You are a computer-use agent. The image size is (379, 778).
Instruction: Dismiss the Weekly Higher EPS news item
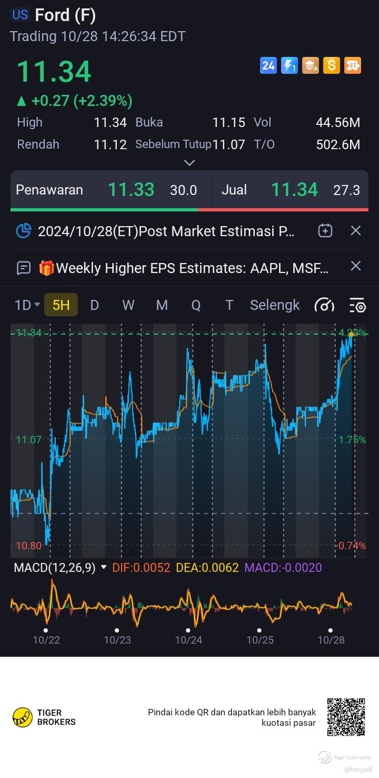(356, 266)
